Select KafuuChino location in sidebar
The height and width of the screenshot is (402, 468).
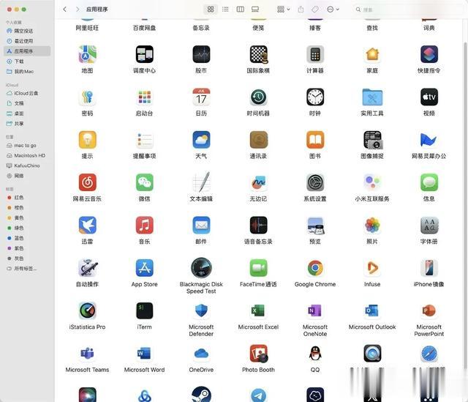point(27,165)
